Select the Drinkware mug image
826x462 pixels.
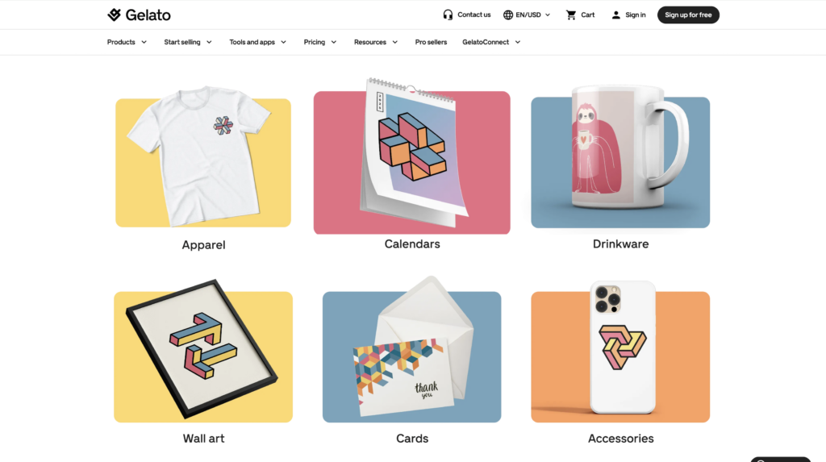click(x=620, y=156)
